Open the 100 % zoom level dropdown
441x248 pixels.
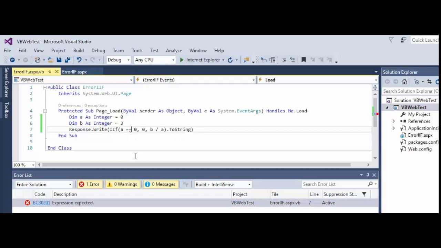tap(33, 165)
